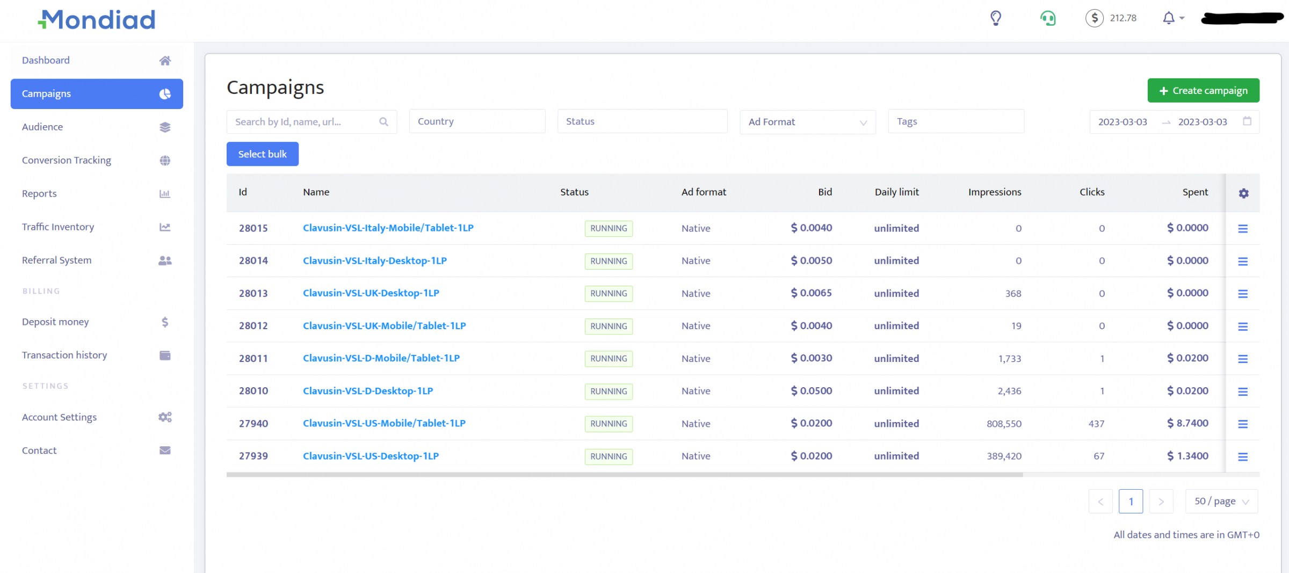Go to Dashboard in sidebar
This screenshot has height=573, width=1289.
[97, 61]
